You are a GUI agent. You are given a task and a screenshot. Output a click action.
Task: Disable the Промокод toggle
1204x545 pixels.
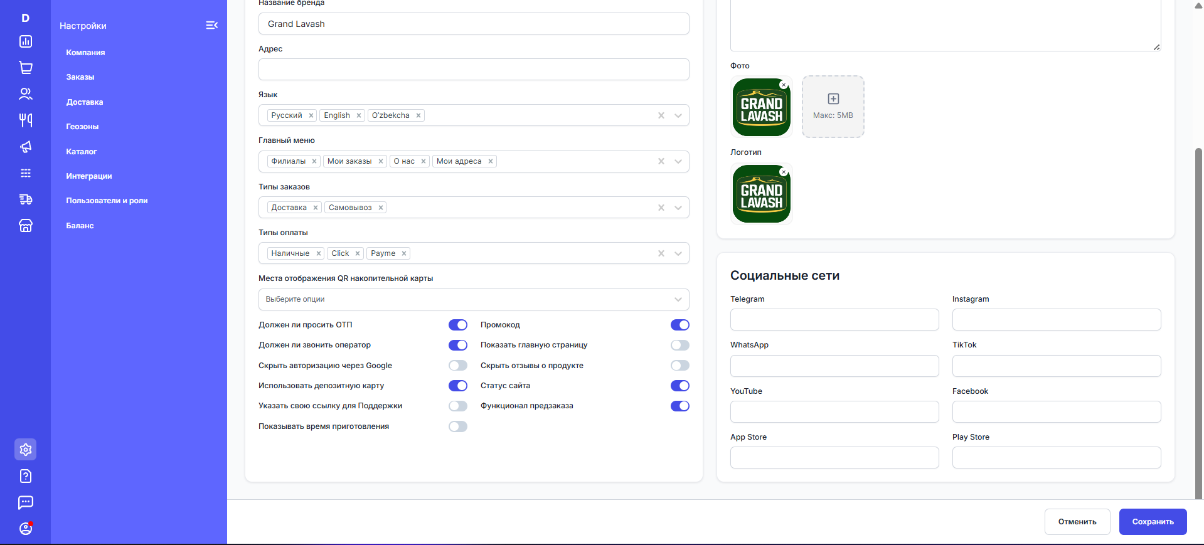[x=679, y=325]
